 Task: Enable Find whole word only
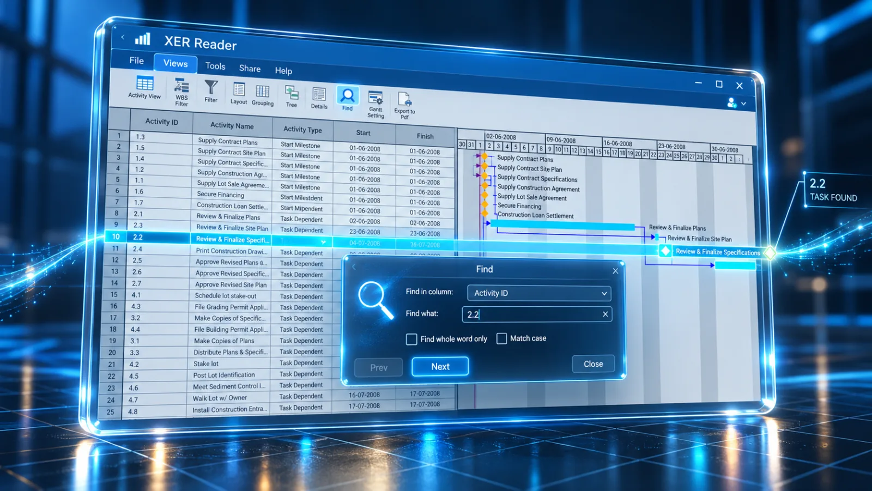(411, 340)
